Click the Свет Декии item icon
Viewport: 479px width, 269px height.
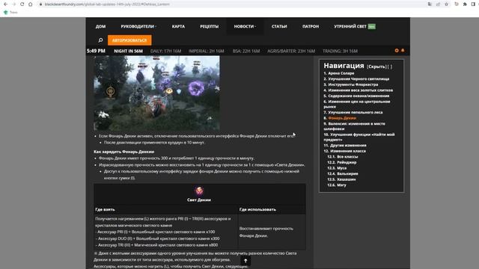(x=199, y=191)
